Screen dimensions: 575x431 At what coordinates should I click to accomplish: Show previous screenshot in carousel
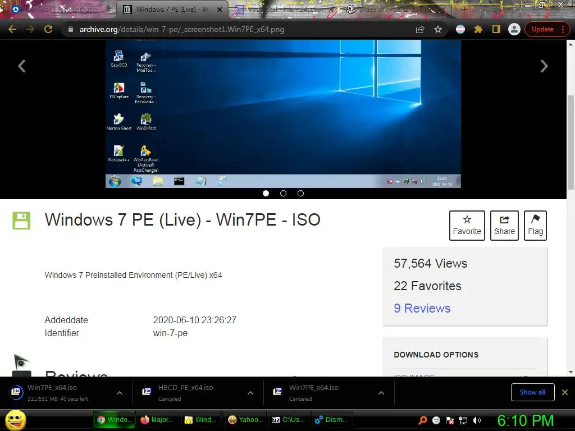(x=22, y=66)
